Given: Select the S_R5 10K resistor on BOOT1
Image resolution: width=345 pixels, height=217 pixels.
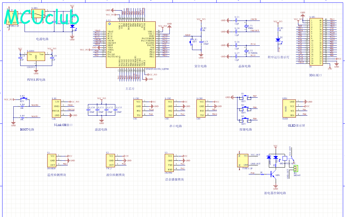Looking at the screenshot, I should [22, 118].
